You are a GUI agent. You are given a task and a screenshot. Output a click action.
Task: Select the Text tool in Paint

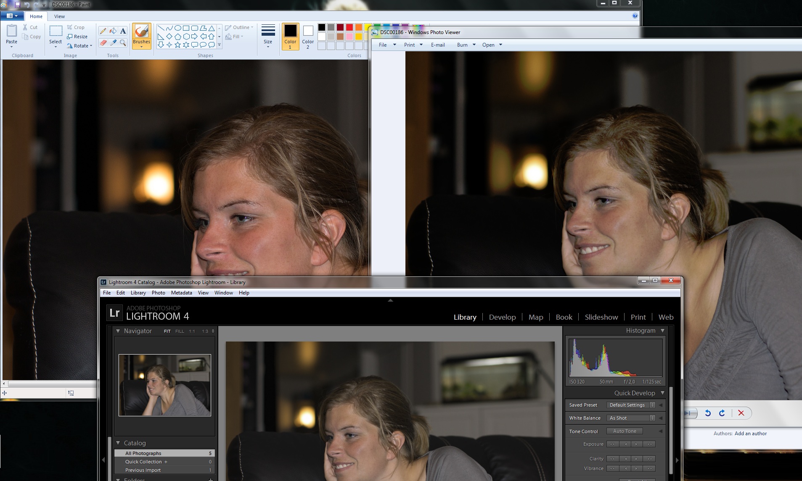click(x=123, y=31)
